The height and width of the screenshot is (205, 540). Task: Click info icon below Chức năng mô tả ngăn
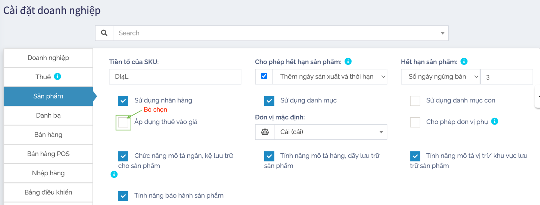tap(114, 174)
